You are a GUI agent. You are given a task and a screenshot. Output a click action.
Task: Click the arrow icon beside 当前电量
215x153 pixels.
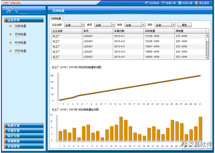pos(10,26)
